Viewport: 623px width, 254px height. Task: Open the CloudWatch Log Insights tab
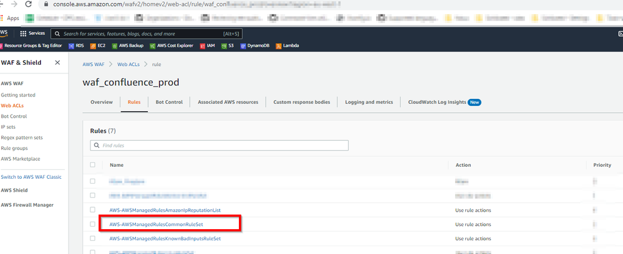[445, 102]
